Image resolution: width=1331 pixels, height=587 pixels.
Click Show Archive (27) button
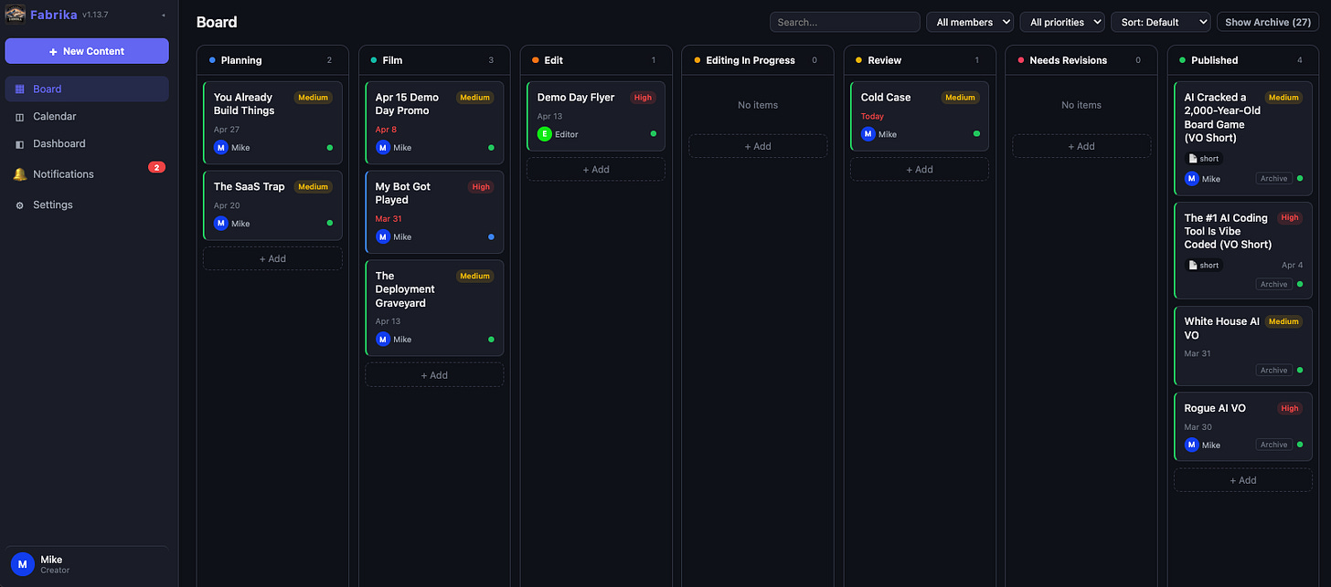pos(1267,22)
